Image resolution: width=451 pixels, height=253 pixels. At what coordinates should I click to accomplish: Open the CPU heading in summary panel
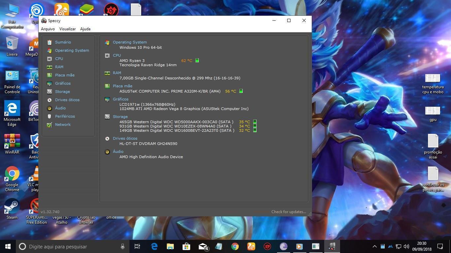pyautogui.click(x=117, y=55)
